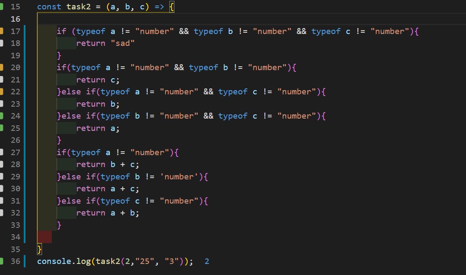Click 'typeof c' condition on line 17

[x=331, y=31]
